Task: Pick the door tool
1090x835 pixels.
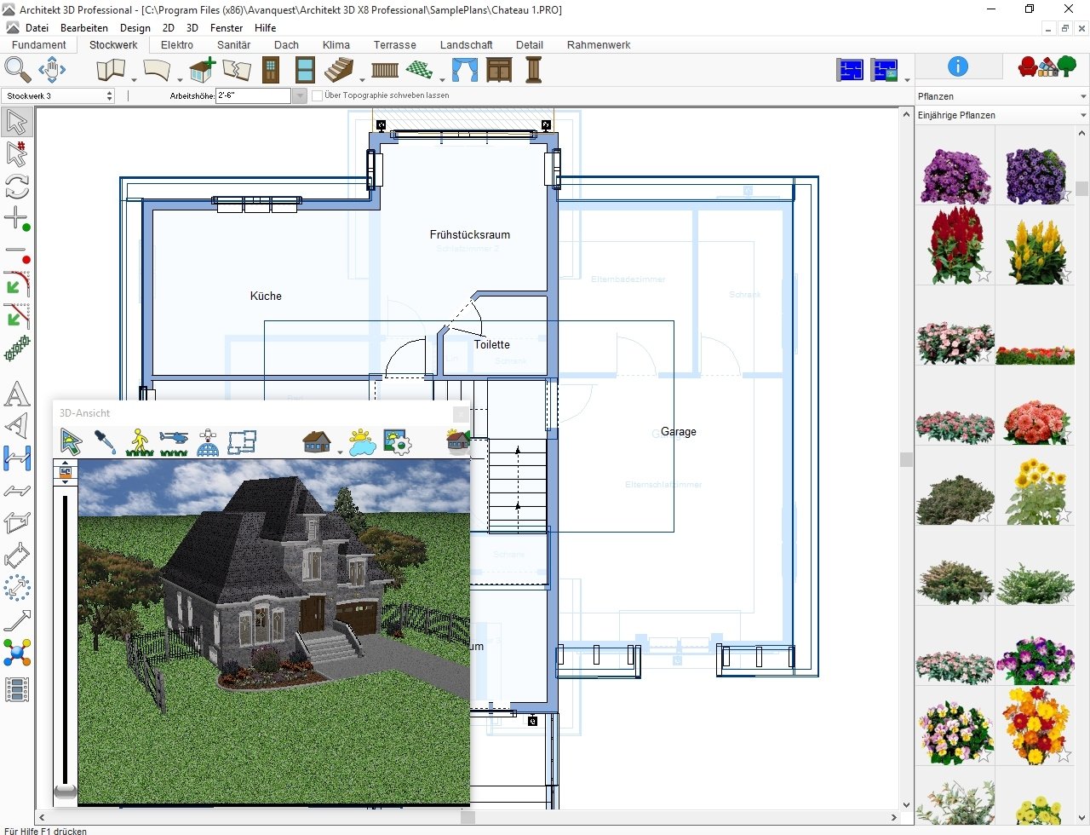Action: [x=271, y=70]
